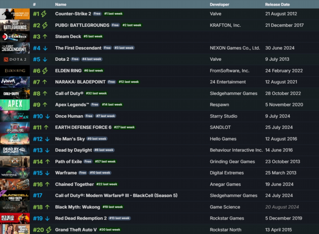Click the '#17' rank number
Screen dimensions: 319x234
37,196
